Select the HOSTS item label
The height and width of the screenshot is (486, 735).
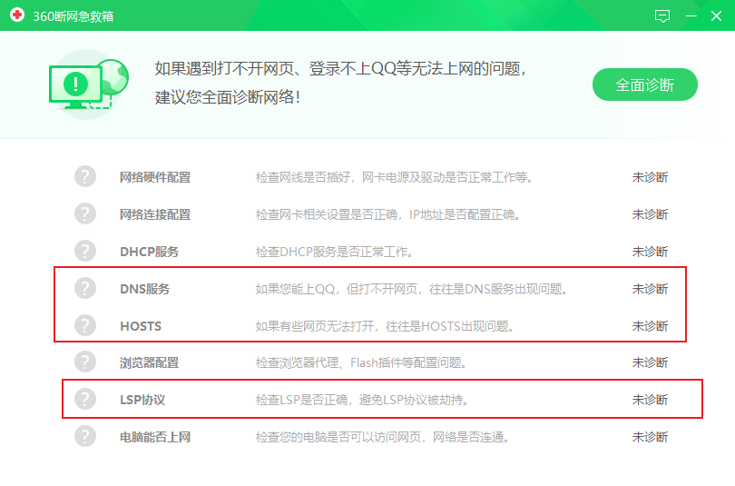(x=141, y=326)
